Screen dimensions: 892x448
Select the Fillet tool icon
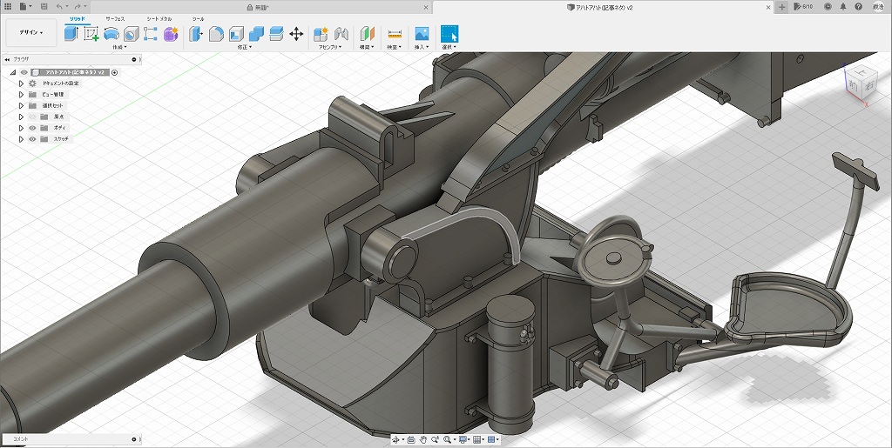click(x=215, y=34)
